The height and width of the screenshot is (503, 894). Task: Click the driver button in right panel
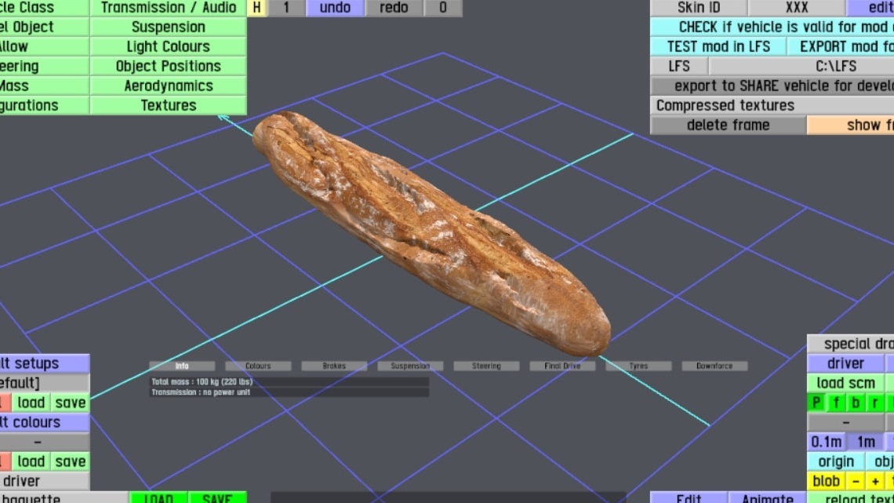click(x=845, y=363)
